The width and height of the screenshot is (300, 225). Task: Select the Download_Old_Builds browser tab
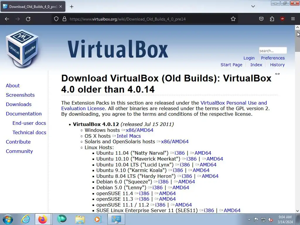point(33,6)
